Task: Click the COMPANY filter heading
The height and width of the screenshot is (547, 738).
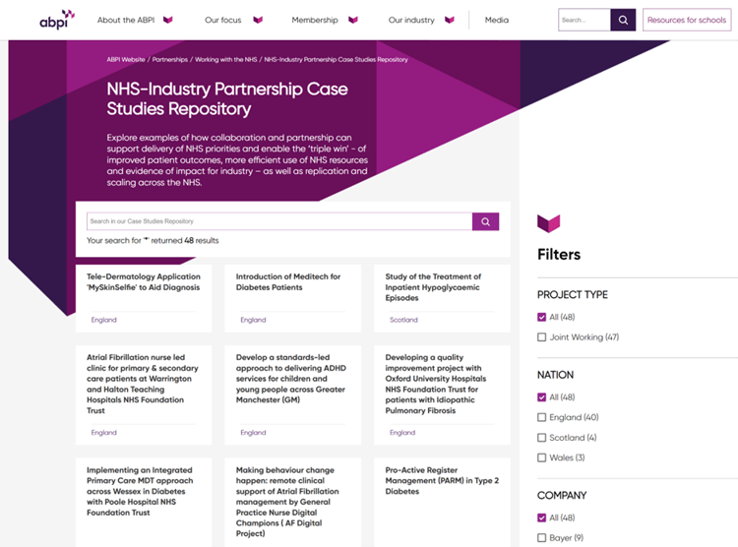Action: click(x=562, y=495)
